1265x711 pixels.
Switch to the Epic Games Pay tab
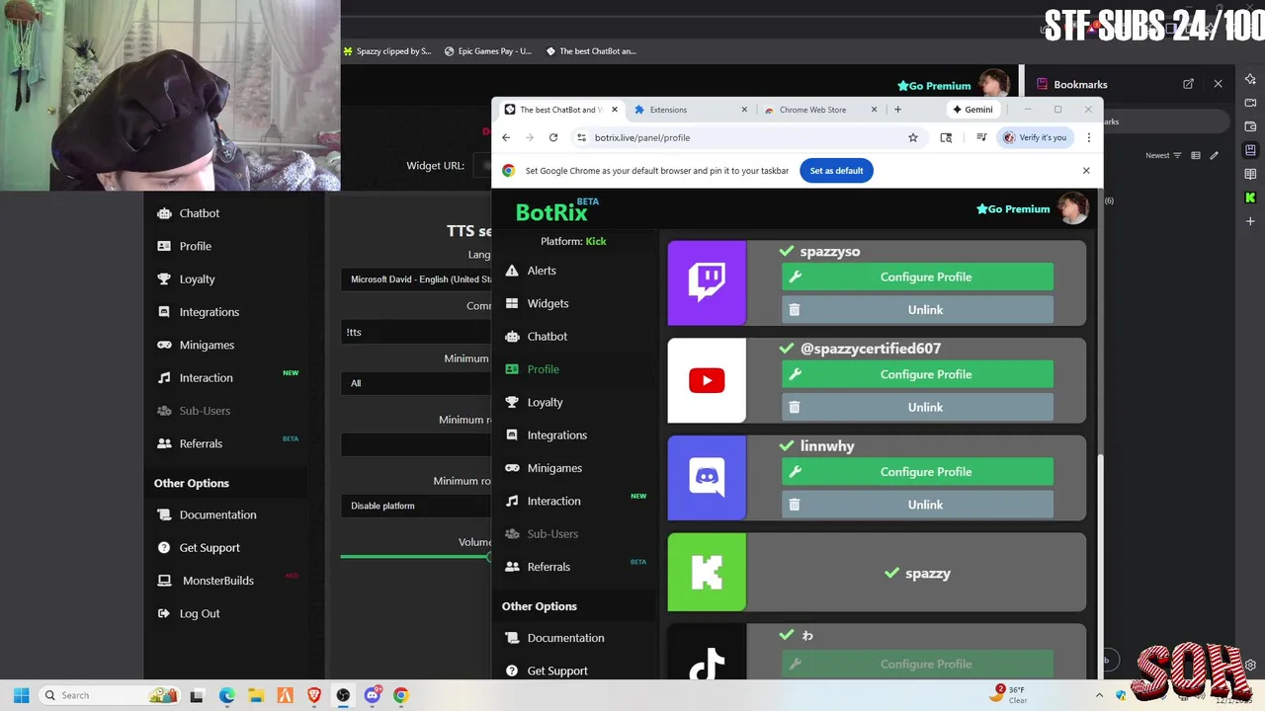pos(488,51)
